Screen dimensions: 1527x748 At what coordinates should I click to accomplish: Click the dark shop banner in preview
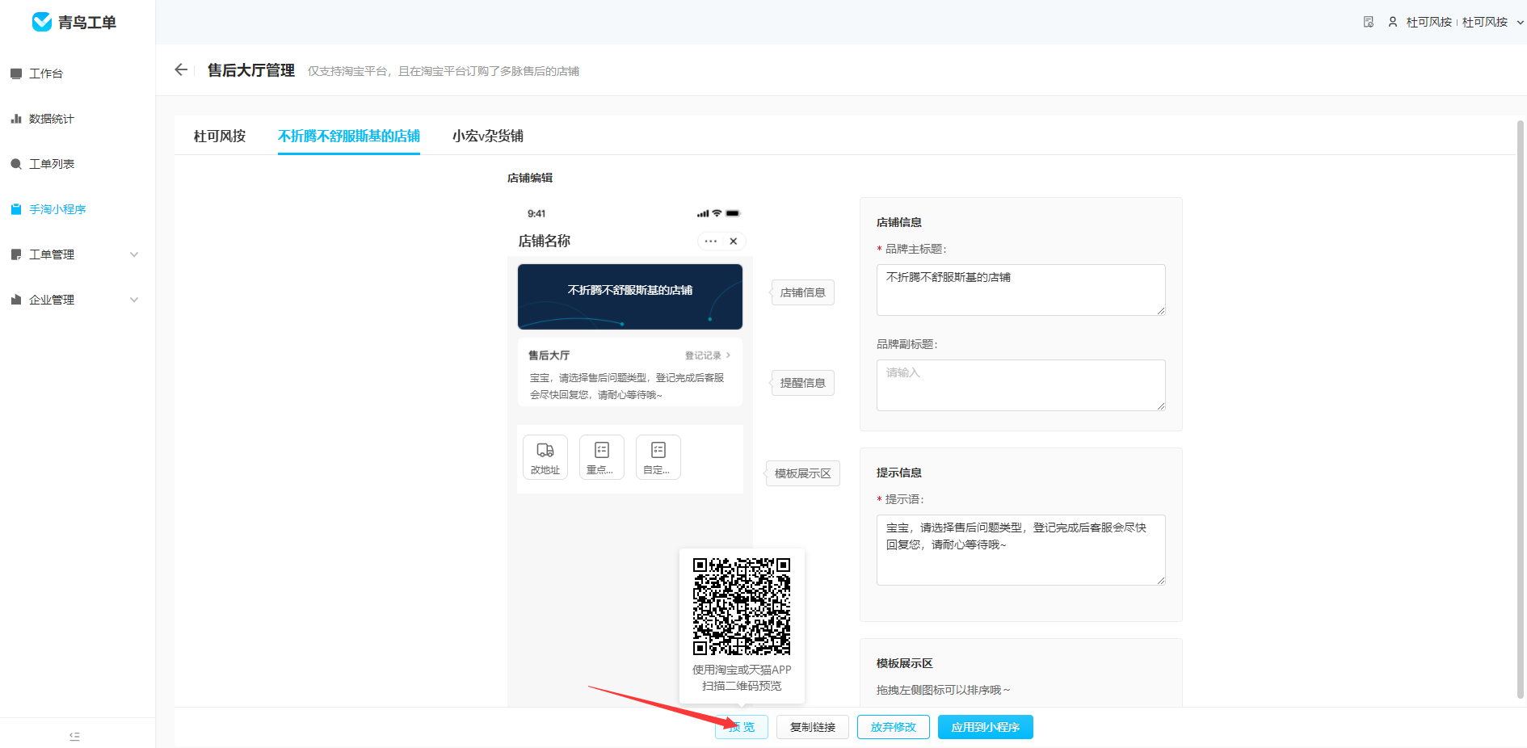point(630,296)
